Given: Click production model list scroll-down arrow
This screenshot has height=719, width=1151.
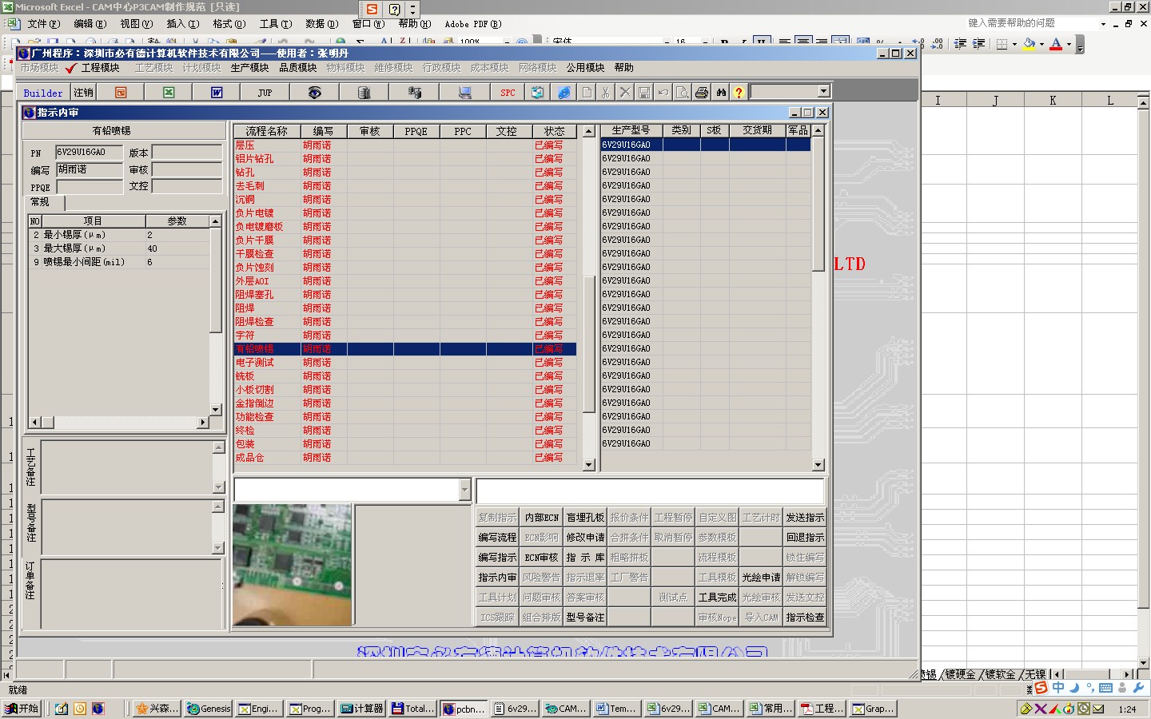Looking at the screenshot, I should [818, 464].
